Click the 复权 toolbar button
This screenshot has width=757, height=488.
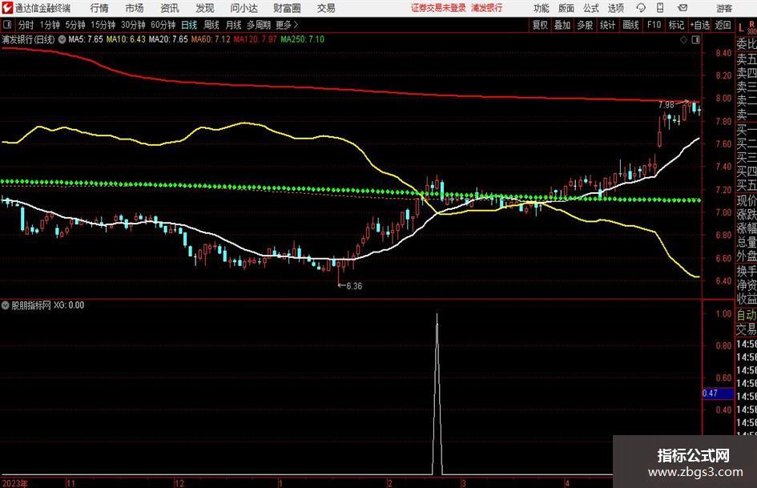coord(540,25)
